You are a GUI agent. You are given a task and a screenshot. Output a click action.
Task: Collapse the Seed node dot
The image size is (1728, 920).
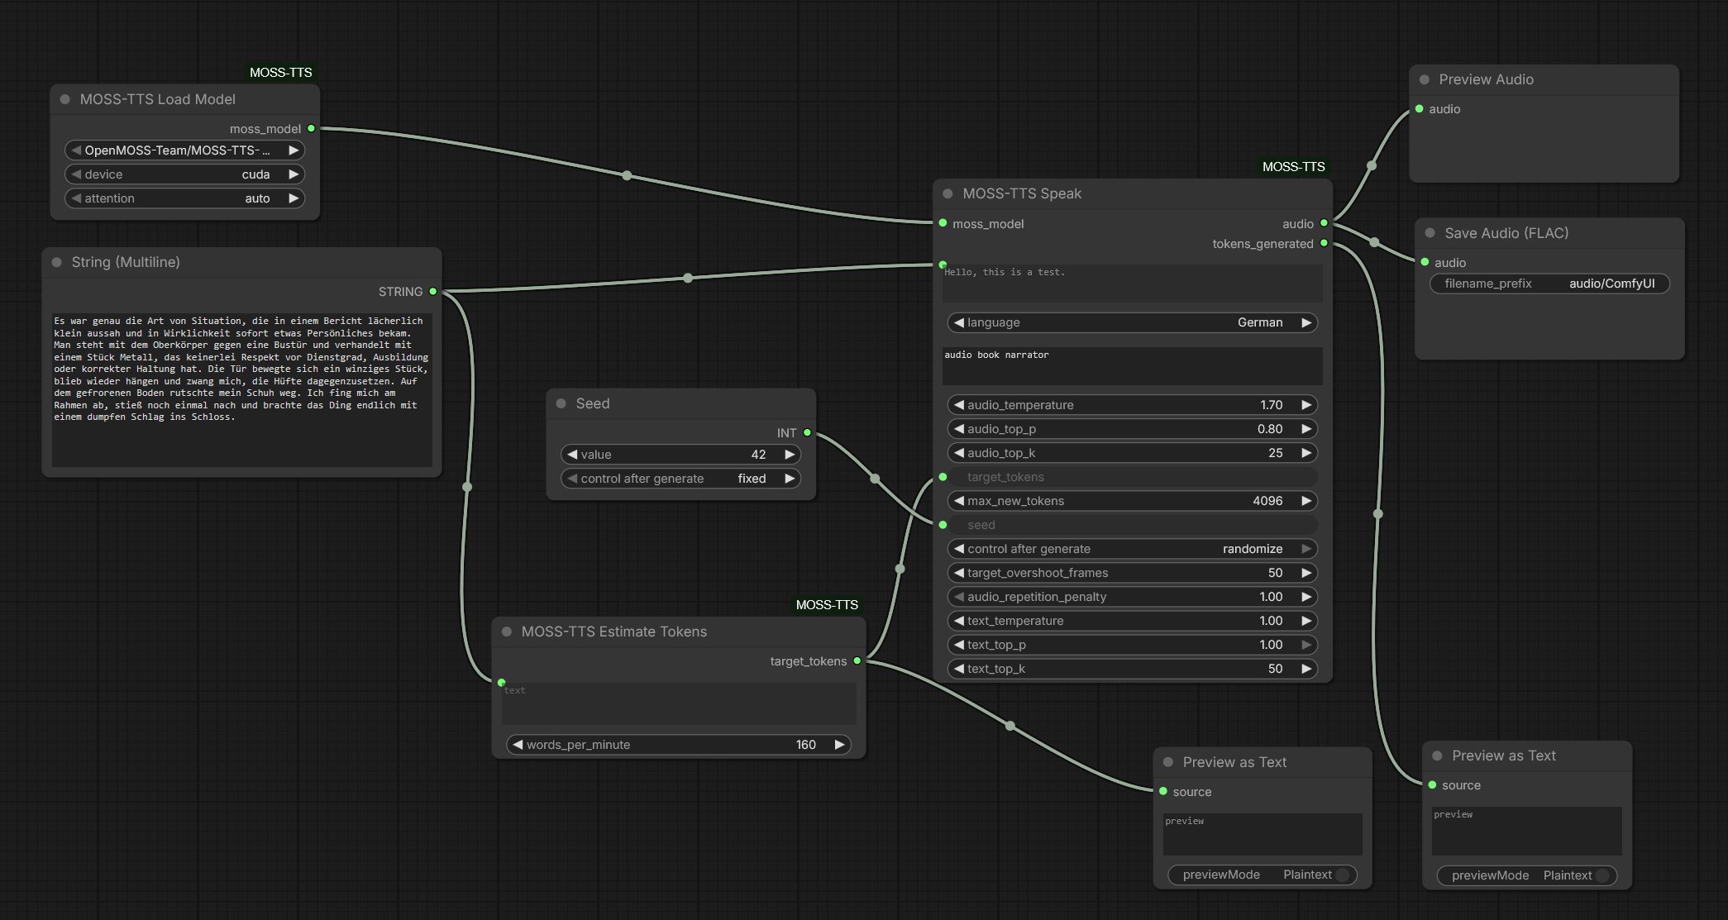561,403
